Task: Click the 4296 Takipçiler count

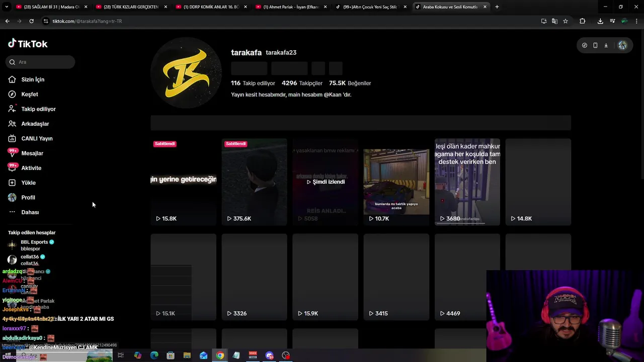Action: coord(302,83)
